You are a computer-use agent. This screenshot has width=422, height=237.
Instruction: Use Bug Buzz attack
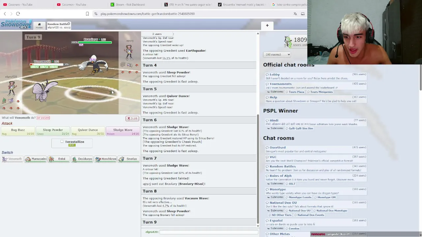tap(18, 131)
